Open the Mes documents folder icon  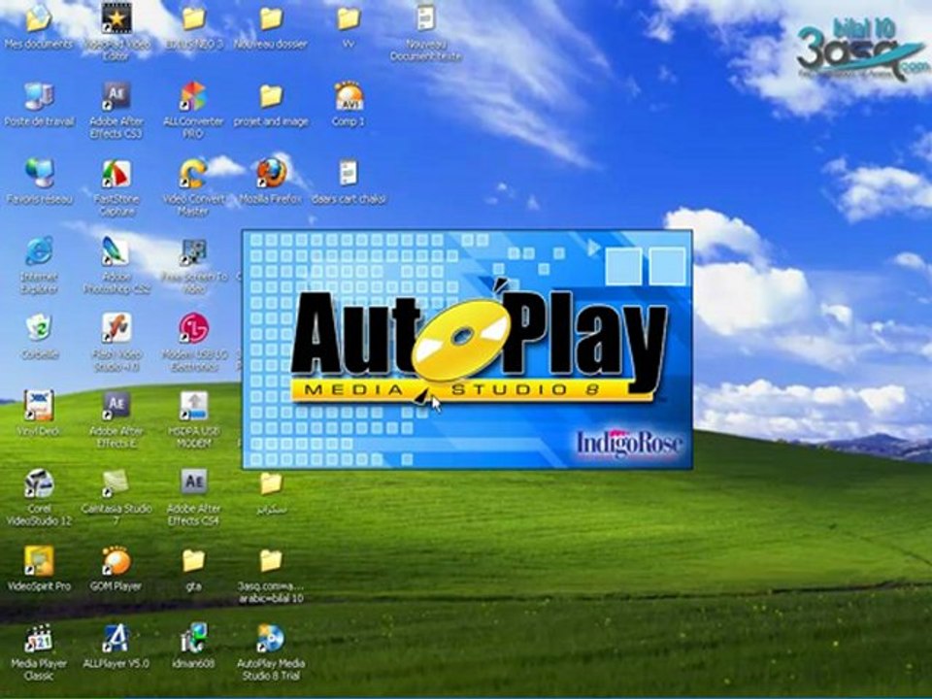point(39,17)
